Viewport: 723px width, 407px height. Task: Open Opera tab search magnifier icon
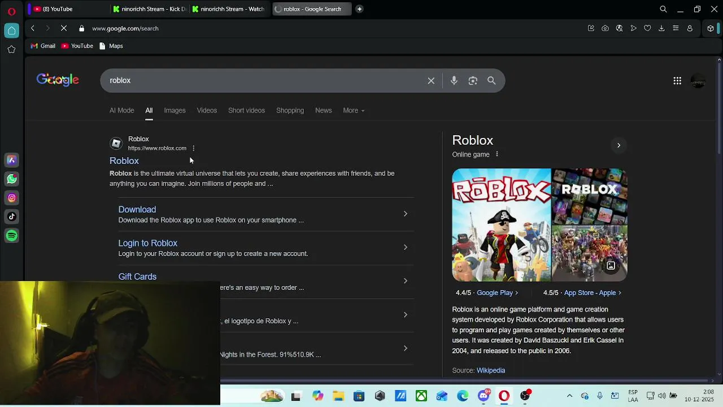664,9
